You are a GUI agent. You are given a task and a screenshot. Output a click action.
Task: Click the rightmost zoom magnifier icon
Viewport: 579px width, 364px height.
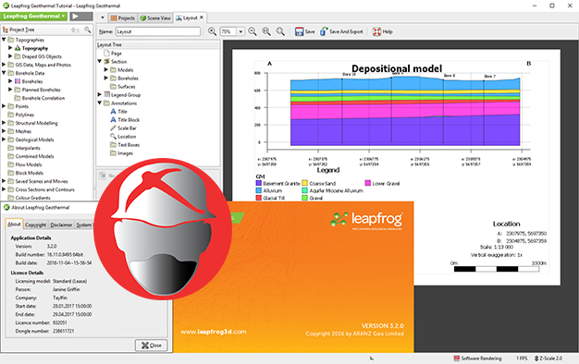click(x=280, y=31)
